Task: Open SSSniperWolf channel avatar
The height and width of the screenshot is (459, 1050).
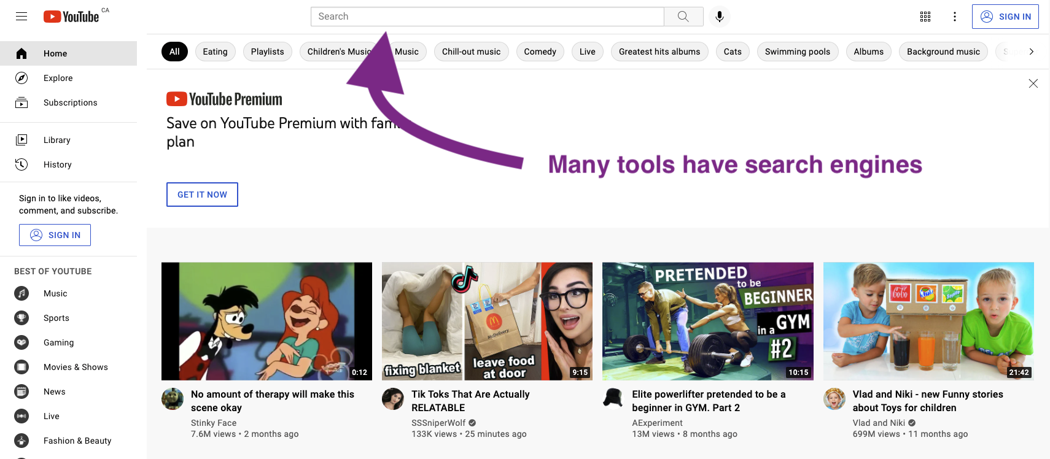Action: [x=393, y=399]
